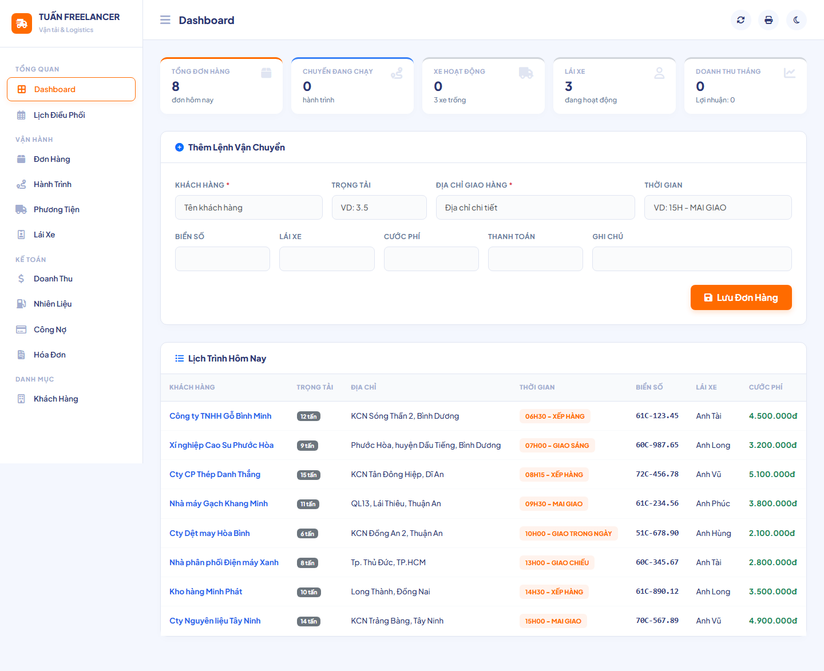Click the Khách Hàng table column header

(192, 387)
